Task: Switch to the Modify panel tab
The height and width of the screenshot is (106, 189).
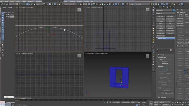Action: pos(160,7)
